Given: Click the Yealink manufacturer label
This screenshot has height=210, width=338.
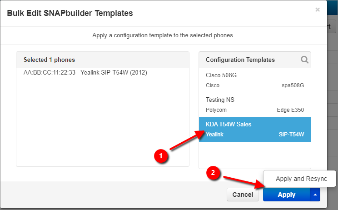Looking at the screenshot, I should click(x=214, y=135).
